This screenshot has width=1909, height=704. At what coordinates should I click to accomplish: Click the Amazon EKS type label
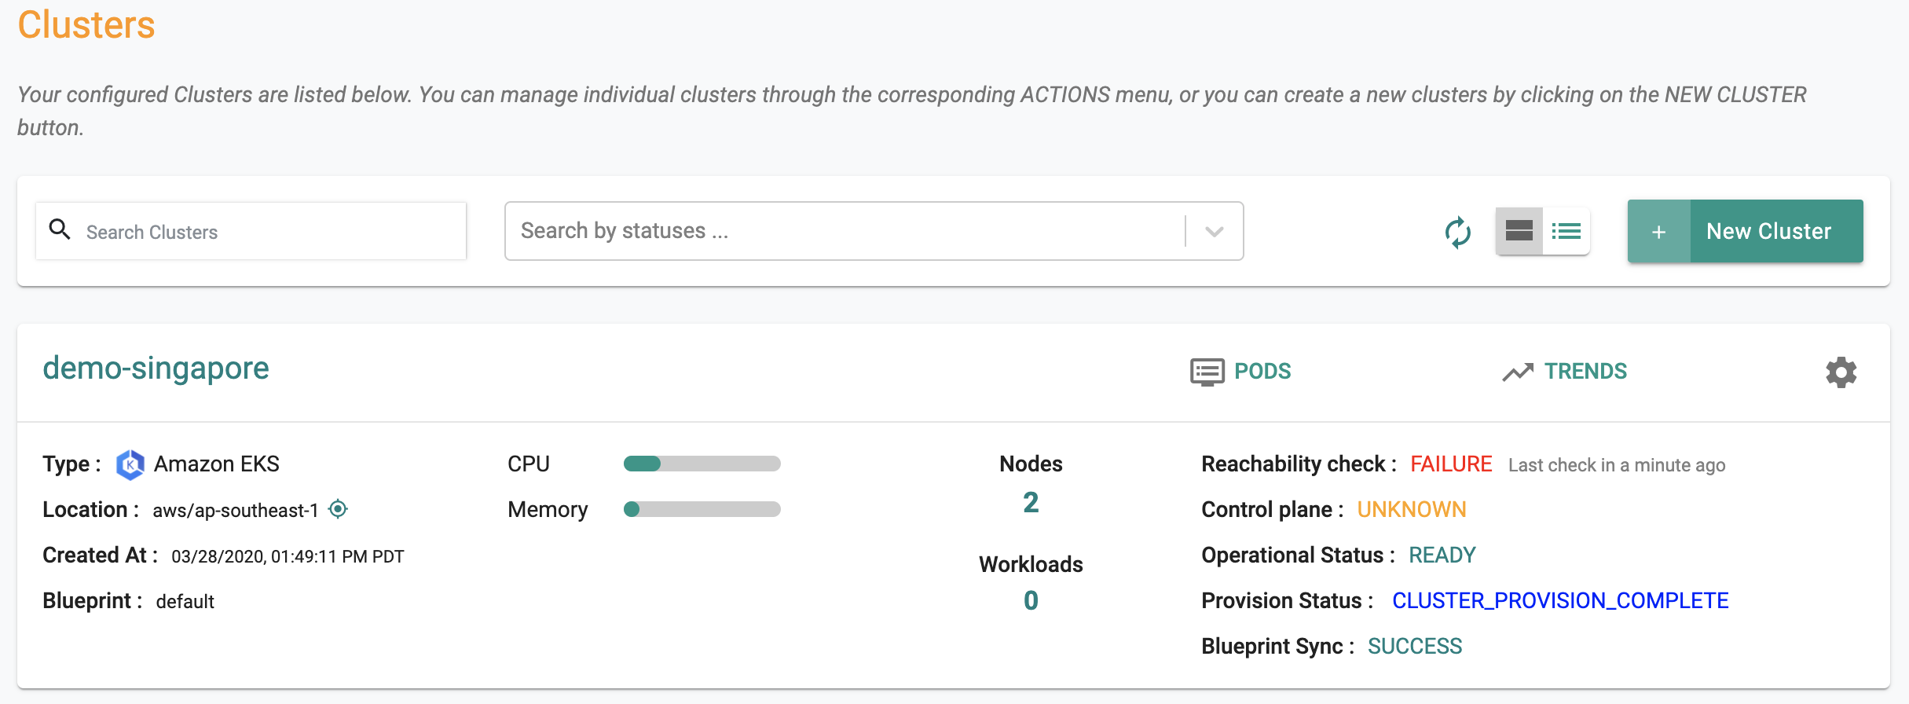pyautogui.click(x=217, y=464)
